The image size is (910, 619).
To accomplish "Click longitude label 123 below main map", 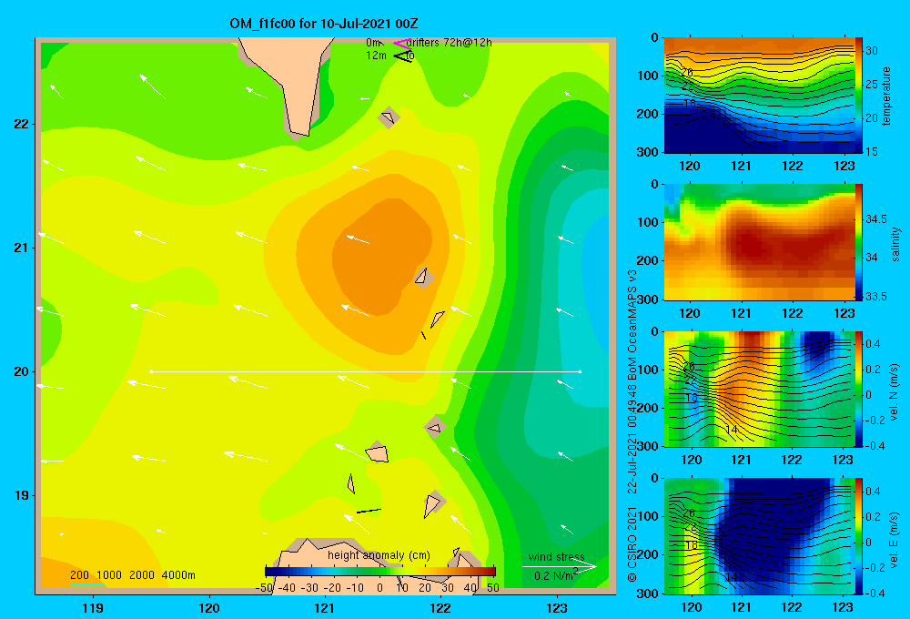I will coord(557,608).
